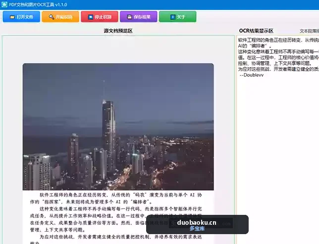Click OCR result line starting 控制、协调管理
Screen dimensions: 319x244
click(275, 64)
